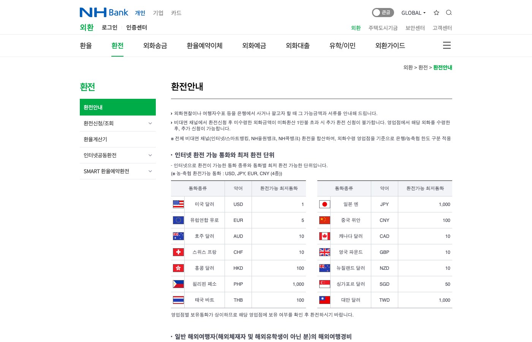
Task: Open the 외화송금 main menu
Action: [155, 46]
